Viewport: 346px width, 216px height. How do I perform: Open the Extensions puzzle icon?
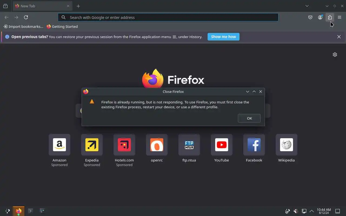330,17
